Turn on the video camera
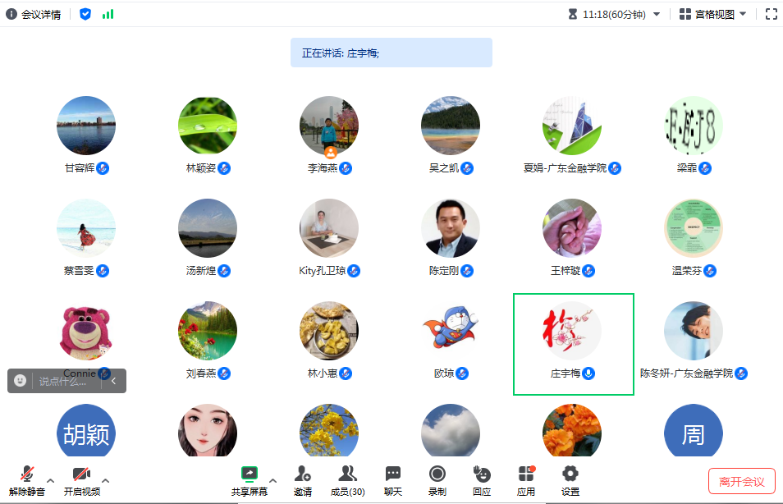Image resolution: width=783 pixels, height=504 pixels. coord(82,480)
